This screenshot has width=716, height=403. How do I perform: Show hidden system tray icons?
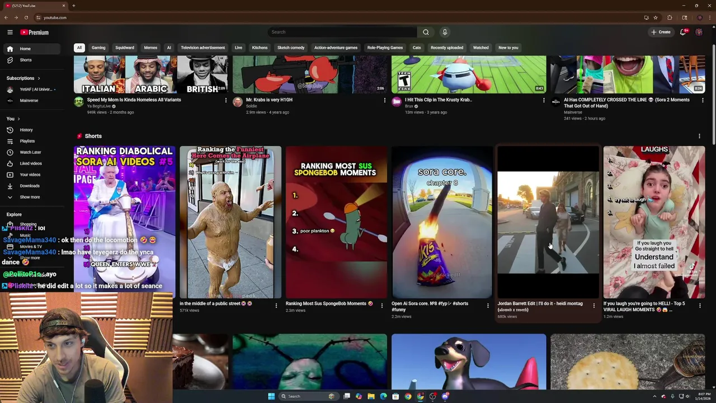(x=654, y=396)
